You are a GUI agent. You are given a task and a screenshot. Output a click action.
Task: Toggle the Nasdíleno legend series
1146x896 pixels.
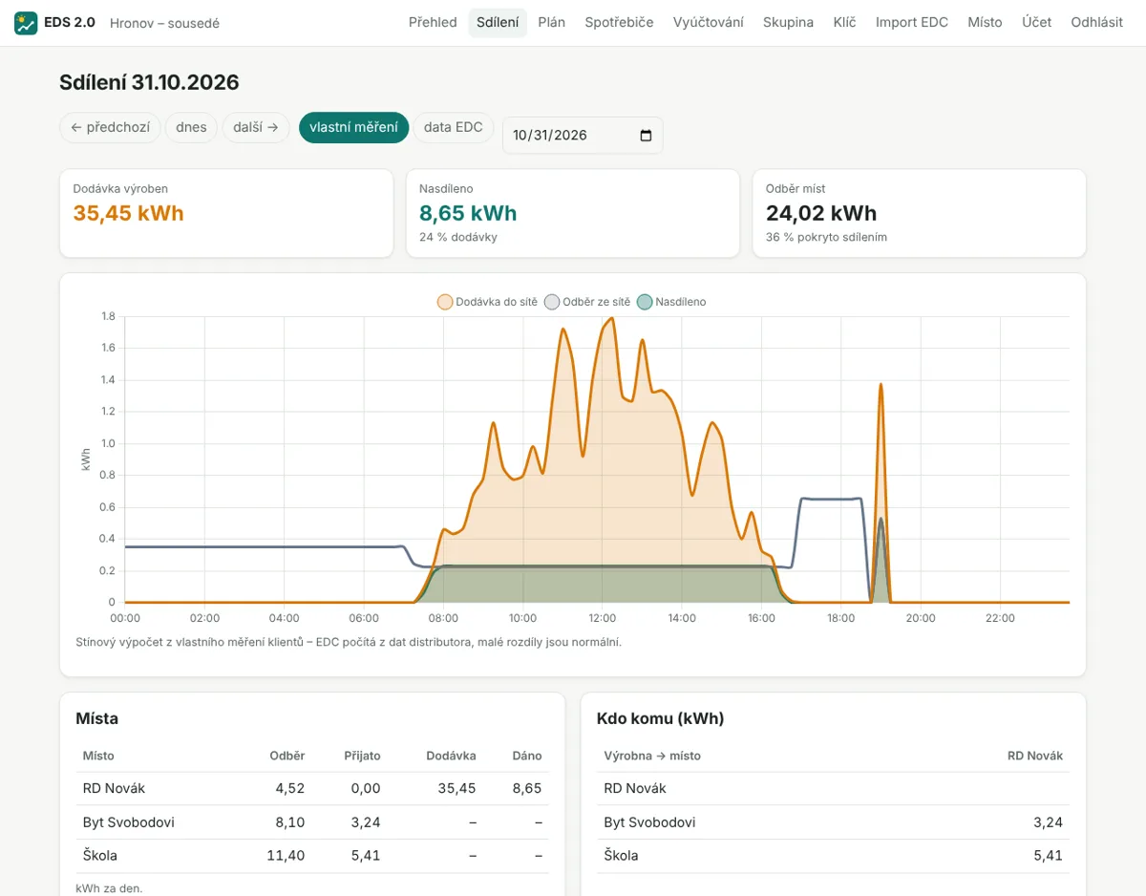(671, 302)
